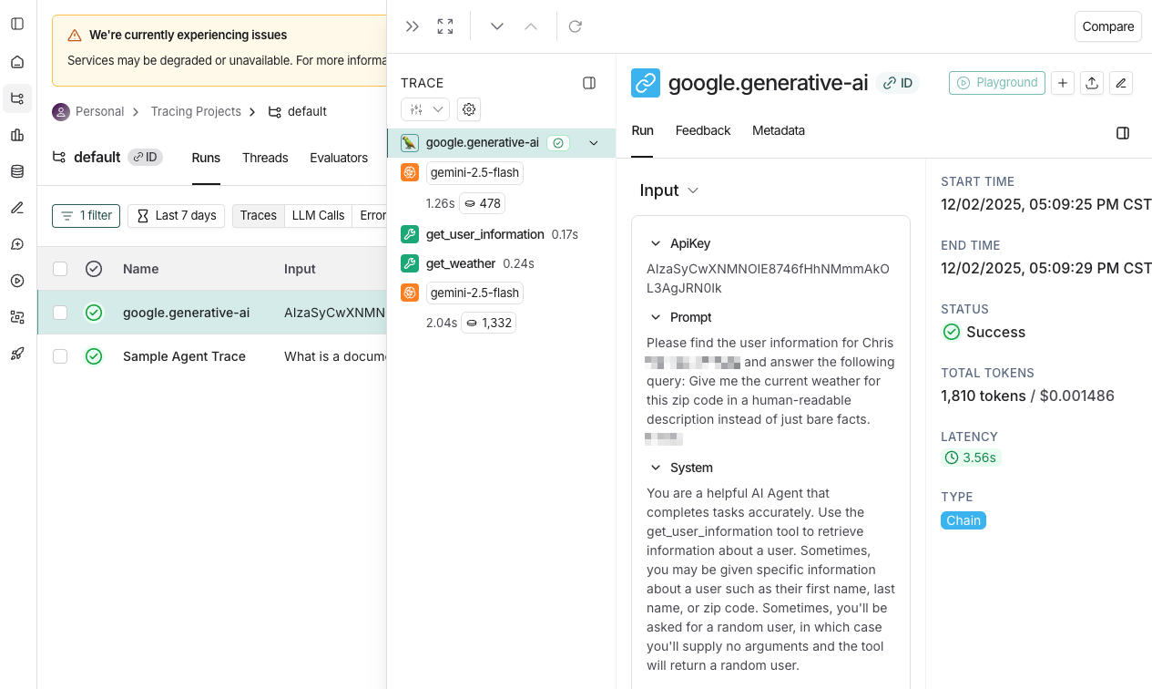Open the rocket deployments sidebar icon
The image size is (1152, 689).
click(17, 354)
